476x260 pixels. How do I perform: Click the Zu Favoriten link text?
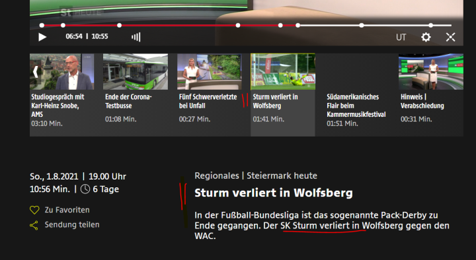click(67, 210)
